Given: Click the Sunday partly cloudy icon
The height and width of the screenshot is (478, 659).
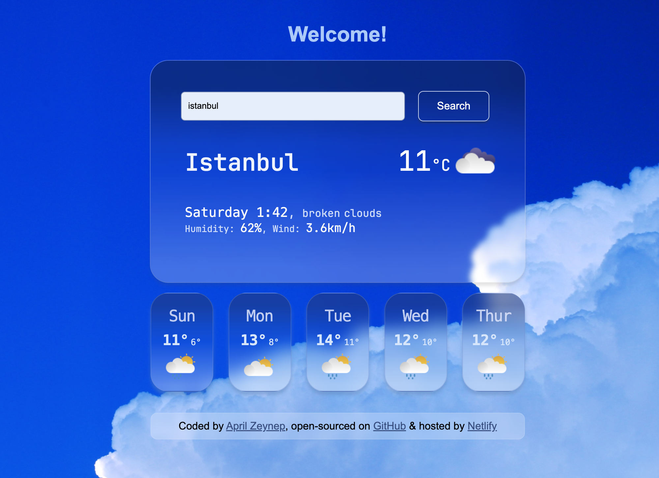Looking at the screenshot, I should tap(182, 363).
